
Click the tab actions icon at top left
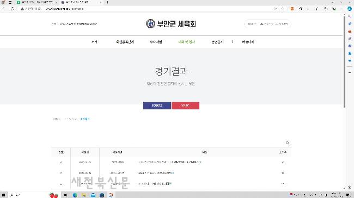(10, 2)
